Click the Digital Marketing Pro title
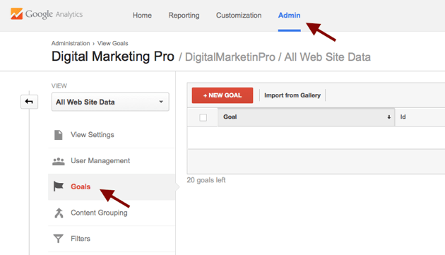Image resolution: width=445 pixels, height=255 pixels. click(x=113, y=57)
